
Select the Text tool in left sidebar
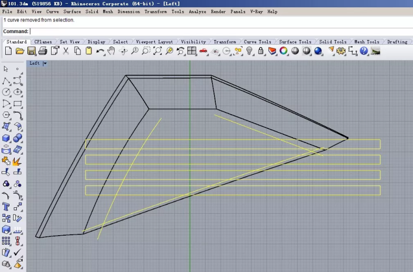[6, 206]
